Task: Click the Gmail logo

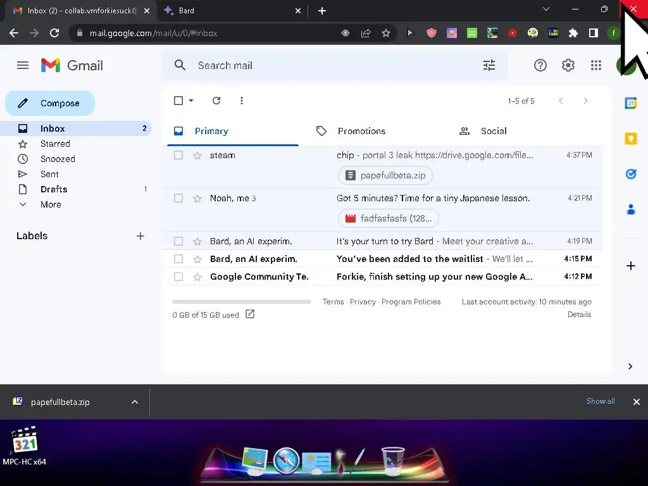Action: point(72,65)
